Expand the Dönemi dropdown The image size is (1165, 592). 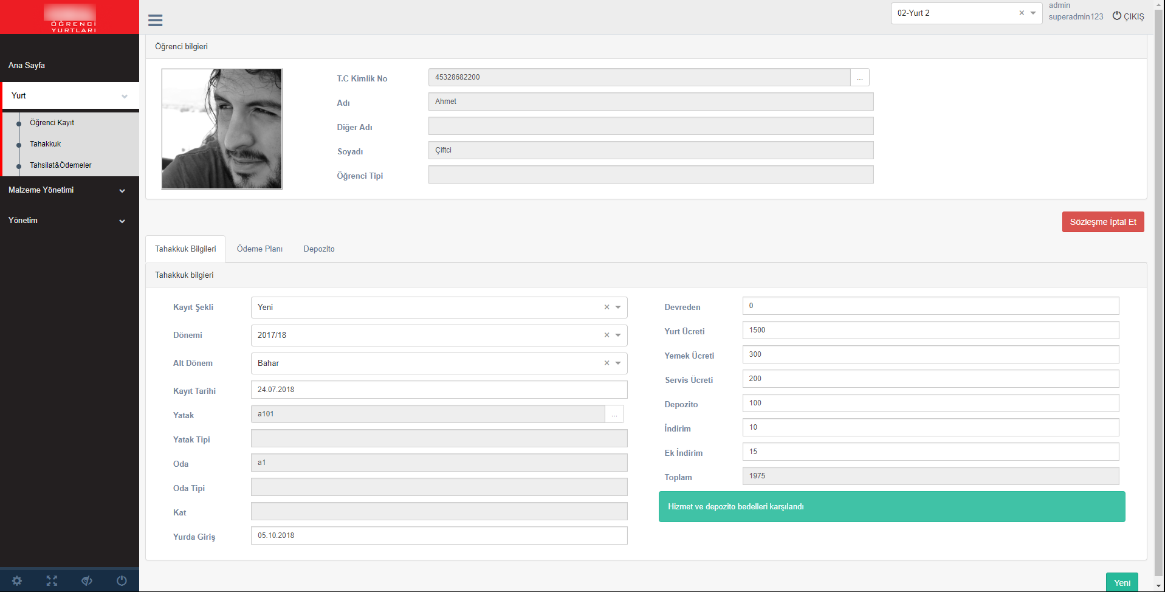click(x=618, y=335)
